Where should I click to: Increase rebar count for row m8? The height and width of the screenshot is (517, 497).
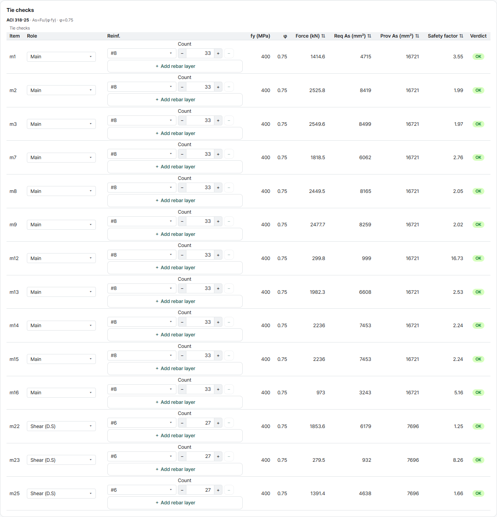pyautogui.click(x=218, y=188)
